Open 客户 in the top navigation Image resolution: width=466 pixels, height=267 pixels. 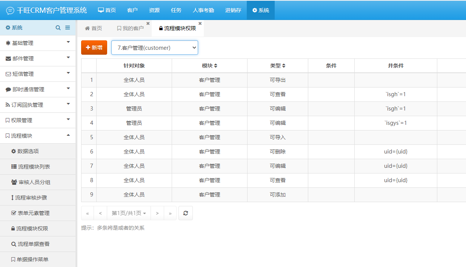[132, 10]
